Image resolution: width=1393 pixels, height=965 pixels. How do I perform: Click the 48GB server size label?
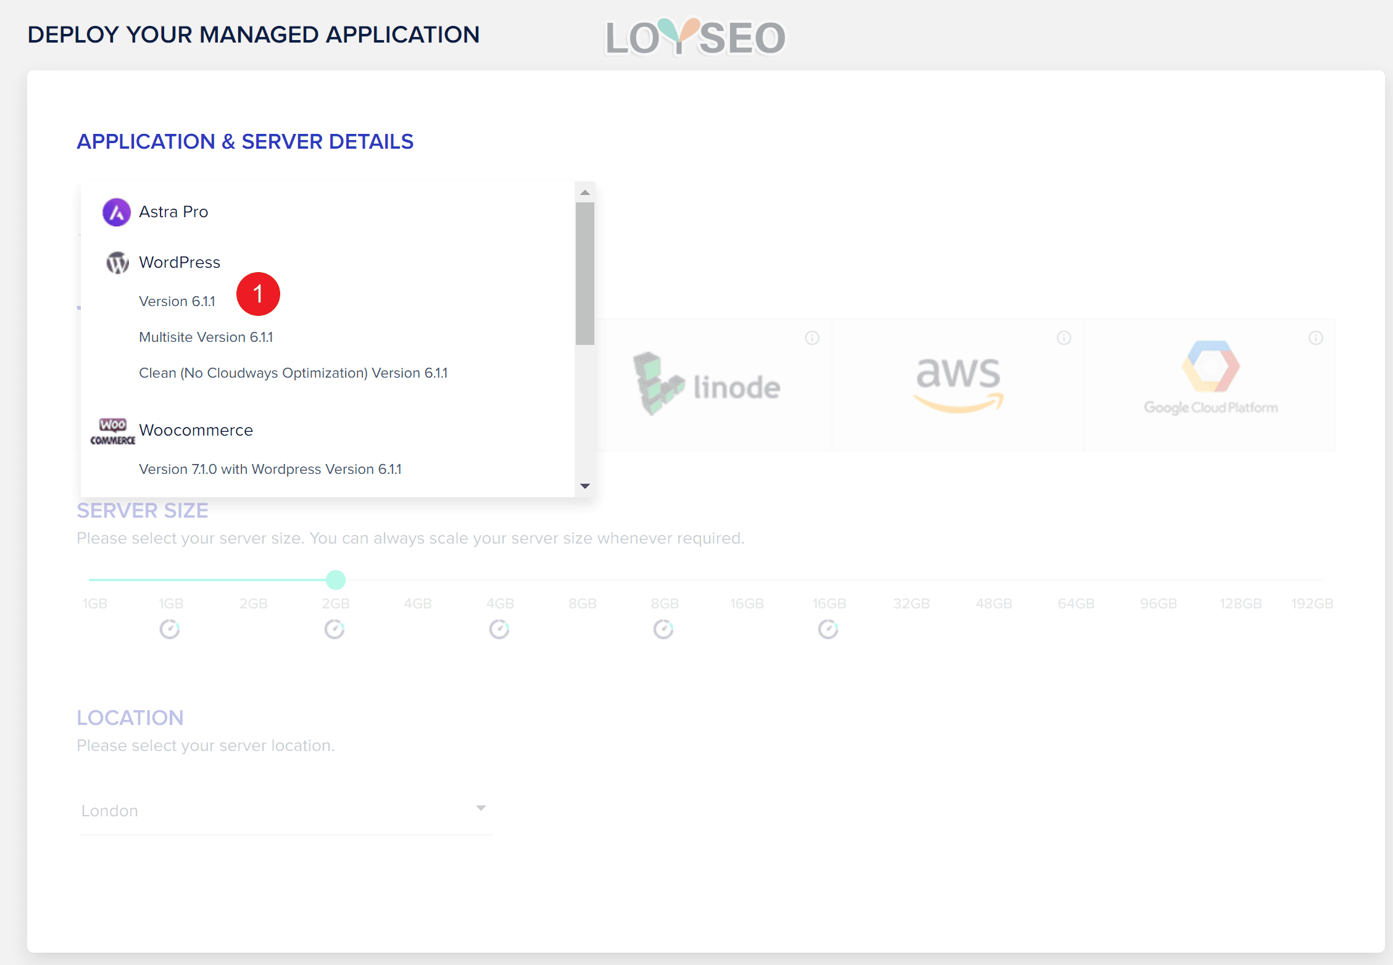point(994,603)
